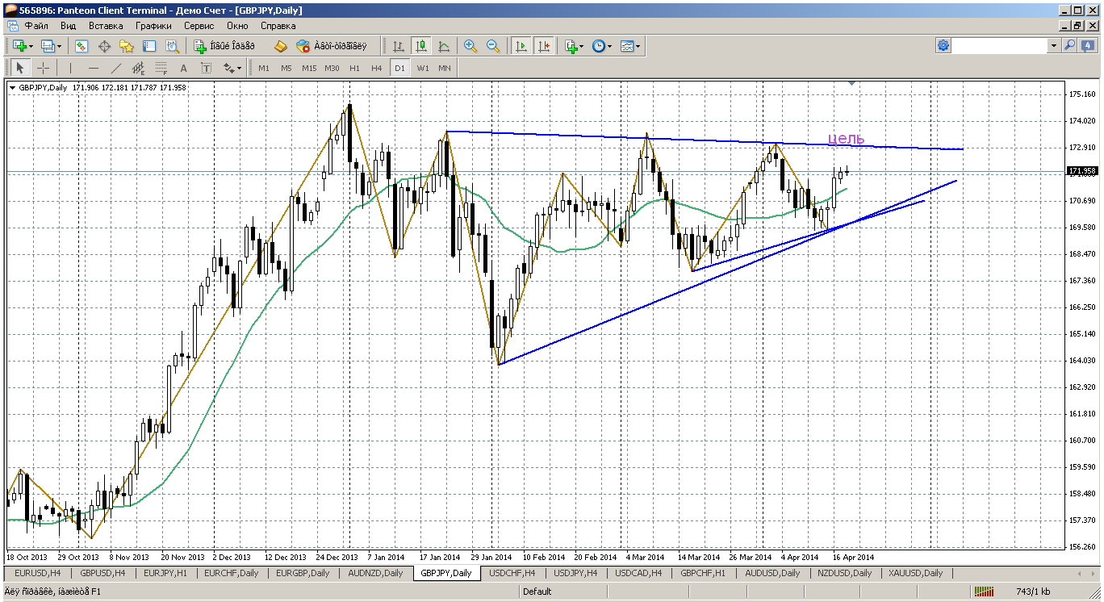The image size is (1104, 602).
Task: Select the M1 timeframe button
Action: (264, 68)
